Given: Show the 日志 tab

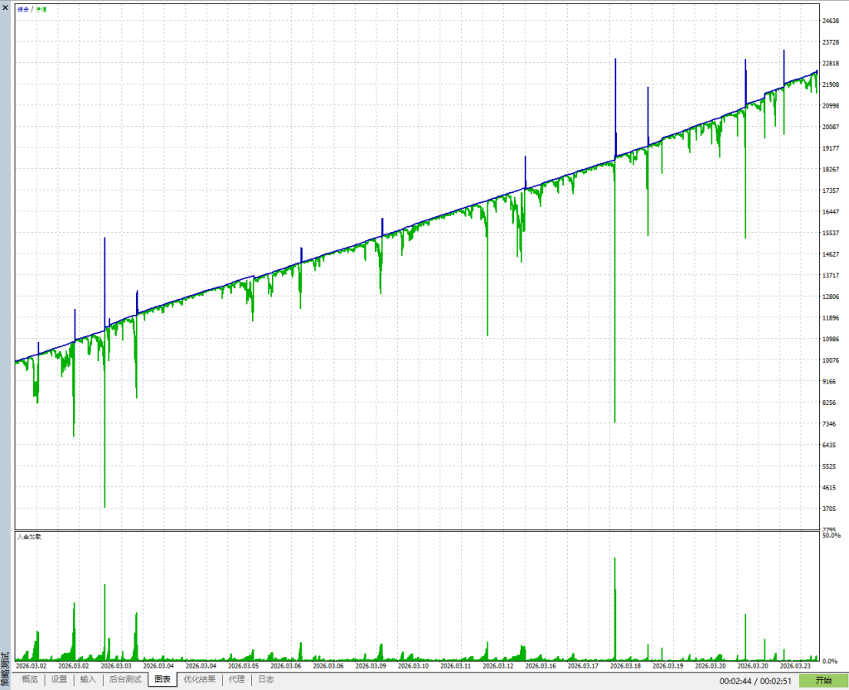Looking at the screenshot, I should pos(266,679).
